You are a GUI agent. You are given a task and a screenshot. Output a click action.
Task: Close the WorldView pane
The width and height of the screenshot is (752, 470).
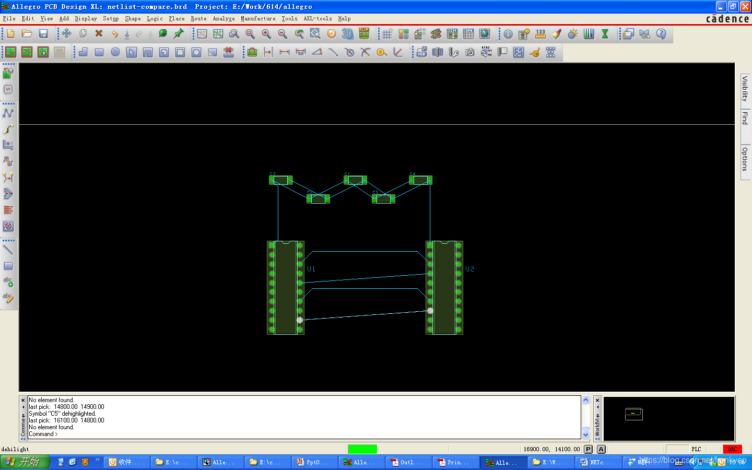click(597, 401)
